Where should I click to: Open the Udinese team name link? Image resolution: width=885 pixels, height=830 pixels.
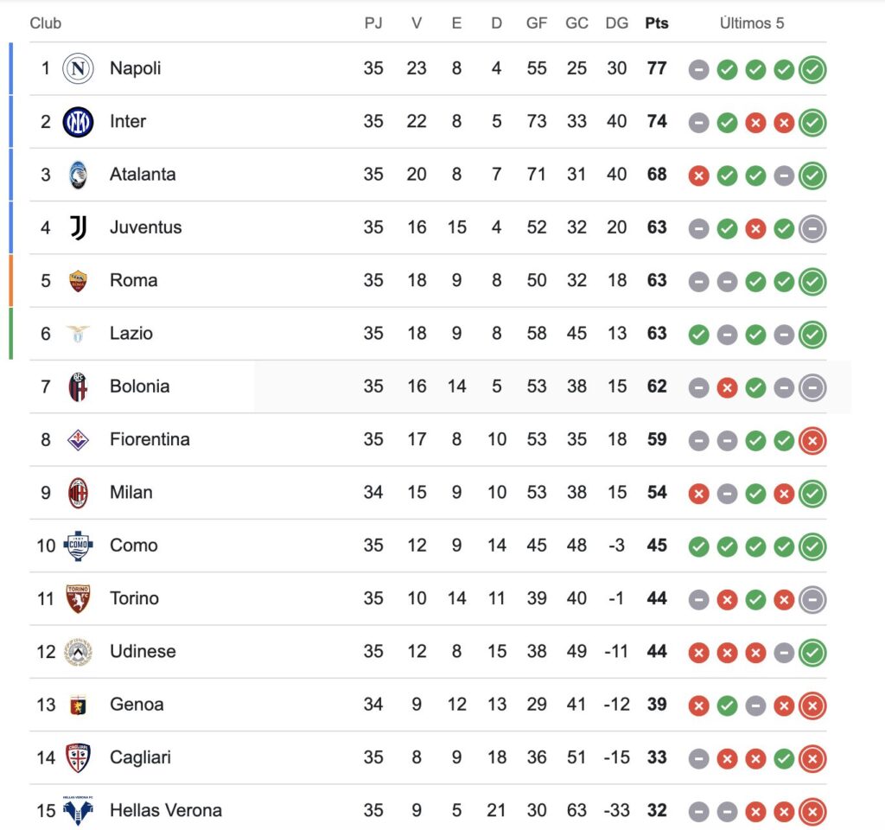coord(143,651)
